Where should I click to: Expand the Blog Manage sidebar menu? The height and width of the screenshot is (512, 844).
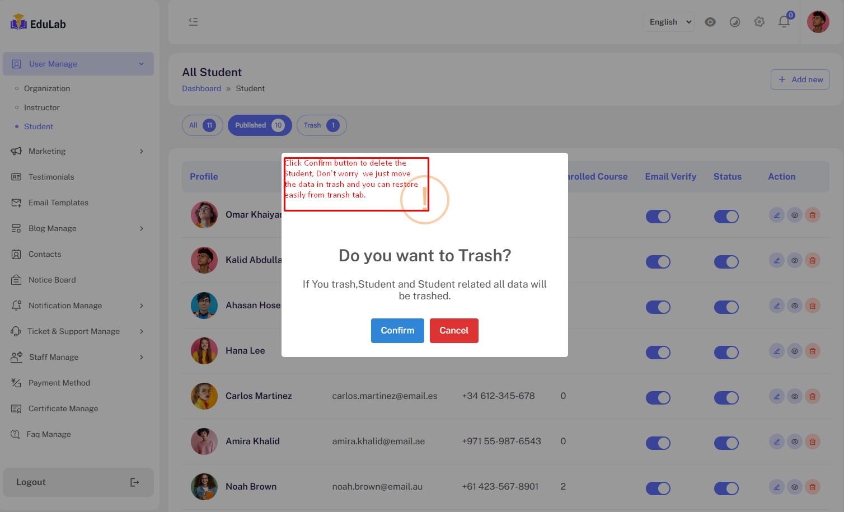tap(78, 228)
